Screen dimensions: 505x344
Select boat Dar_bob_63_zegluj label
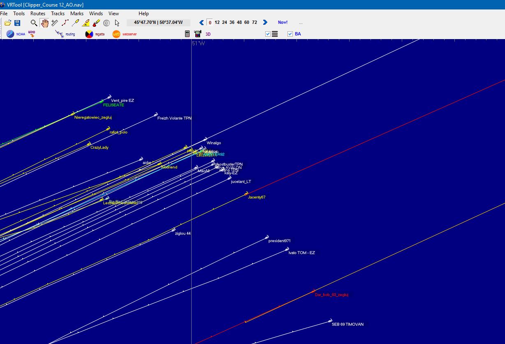point(331,295)
